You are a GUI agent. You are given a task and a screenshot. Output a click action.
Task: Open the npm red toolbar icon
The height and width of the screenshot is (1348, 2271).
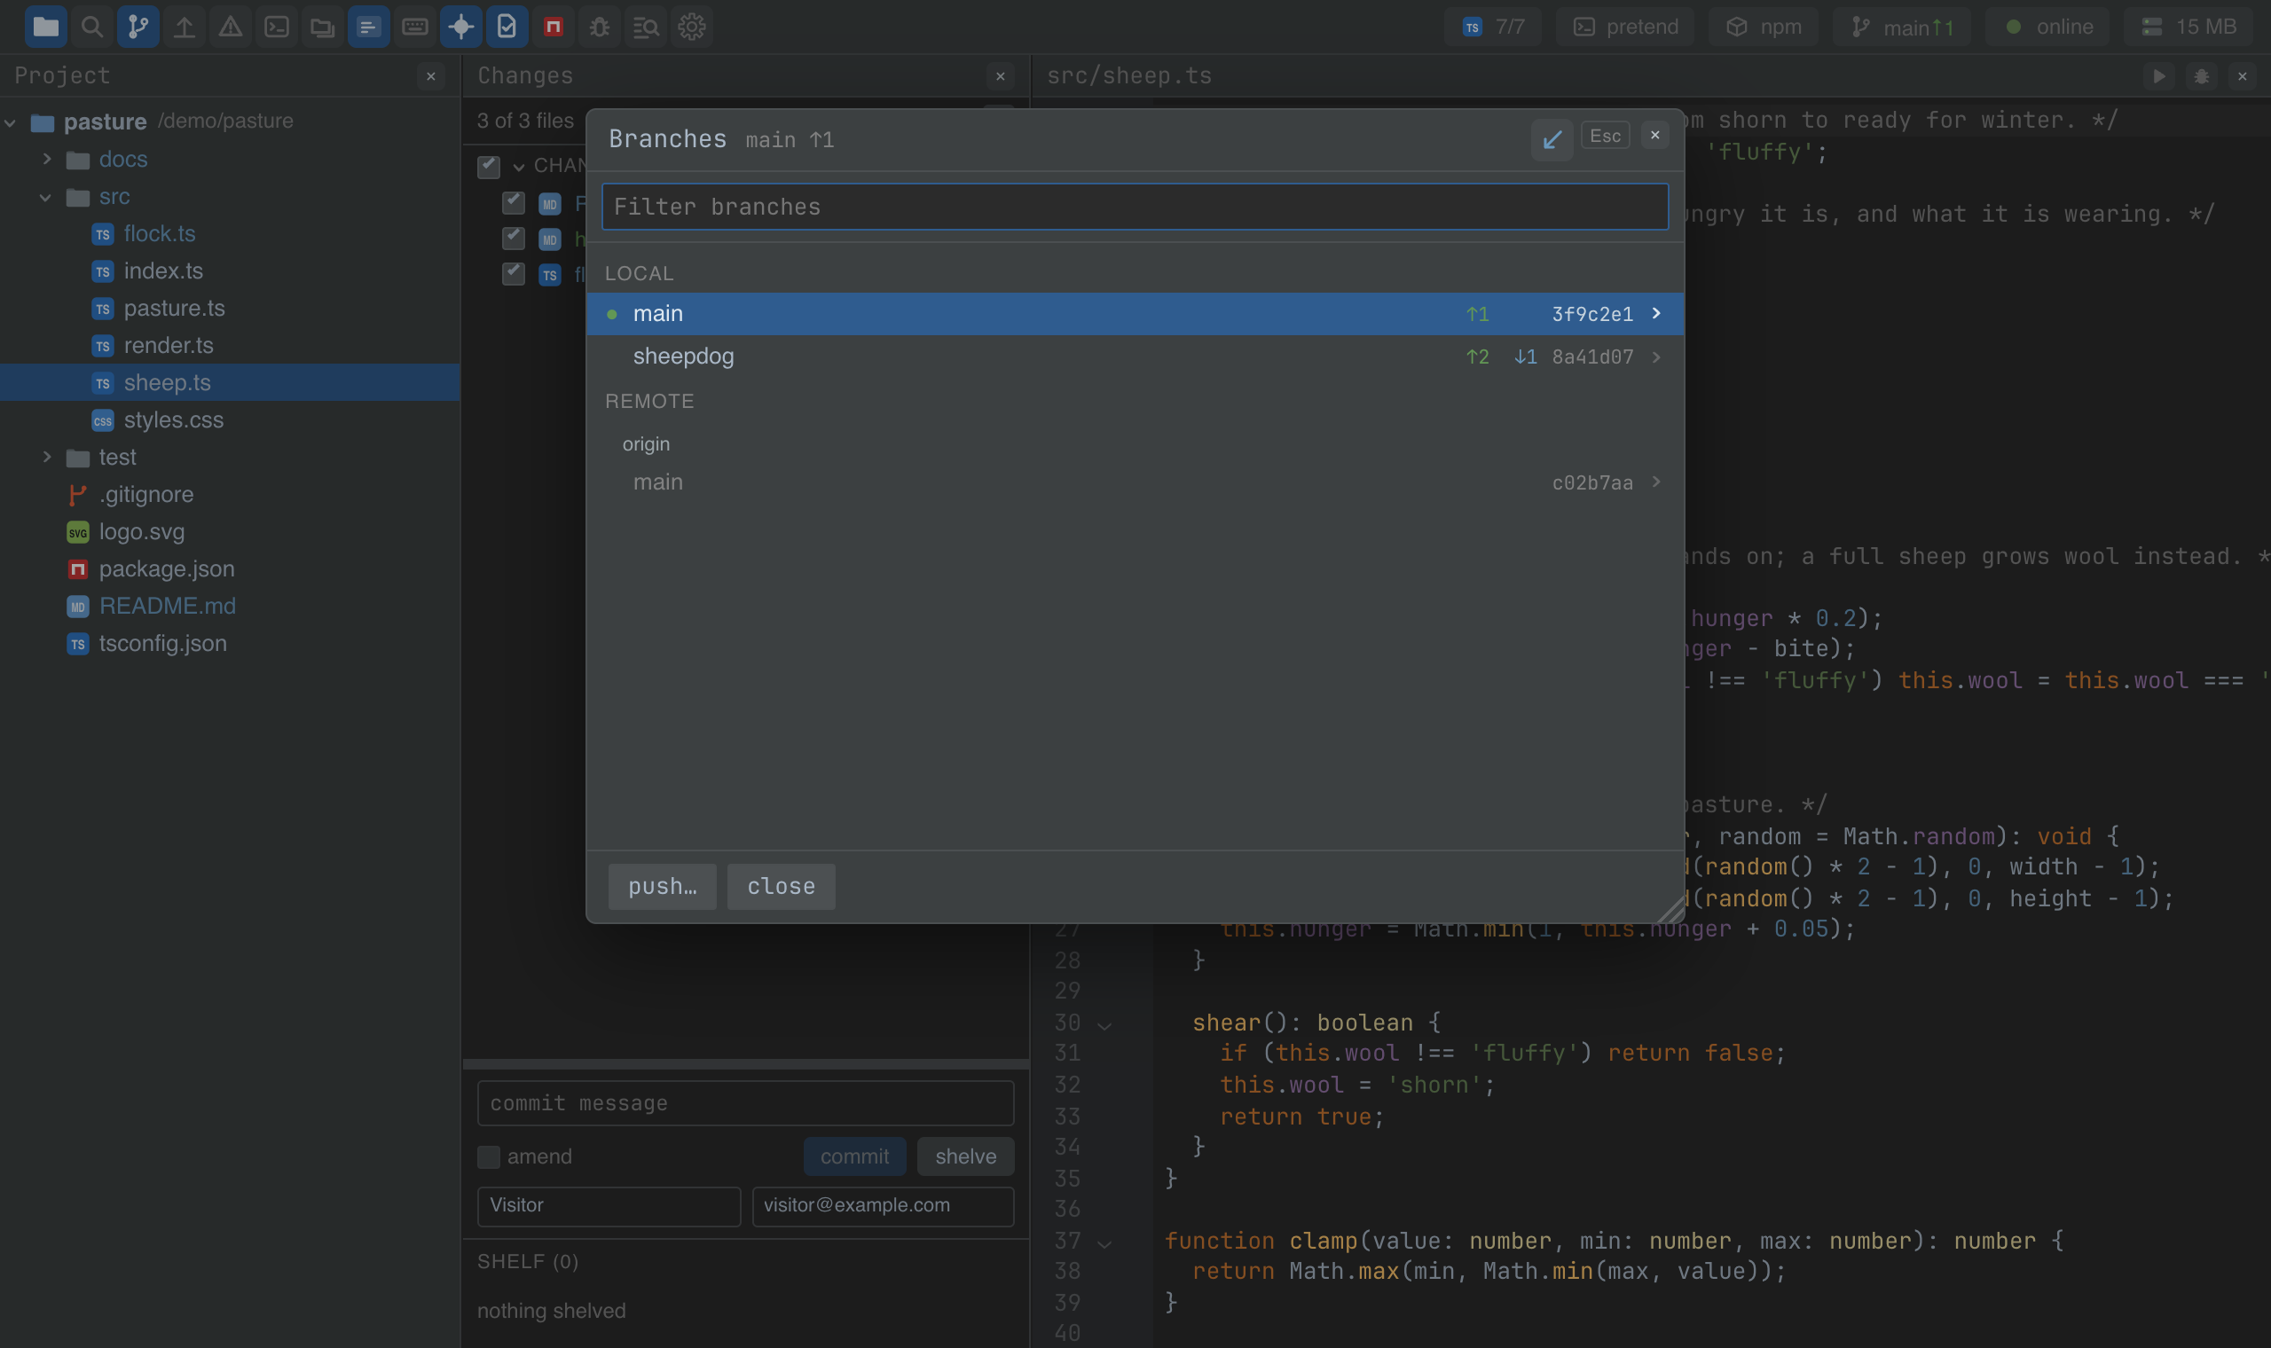pos(554,27)
